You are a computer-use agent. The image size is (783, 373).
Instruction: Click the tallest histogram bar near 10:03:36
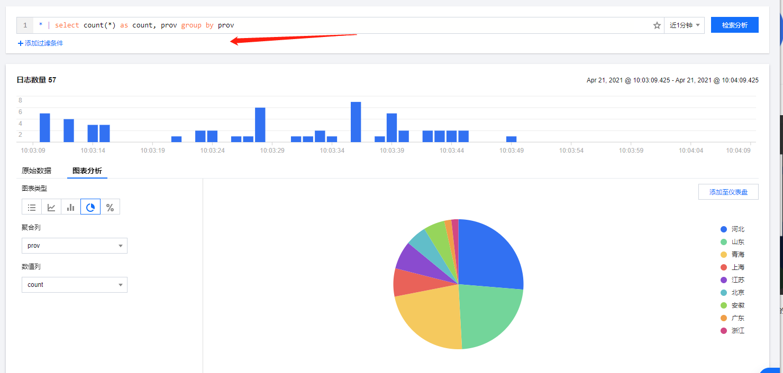click(x=356, y=122)
